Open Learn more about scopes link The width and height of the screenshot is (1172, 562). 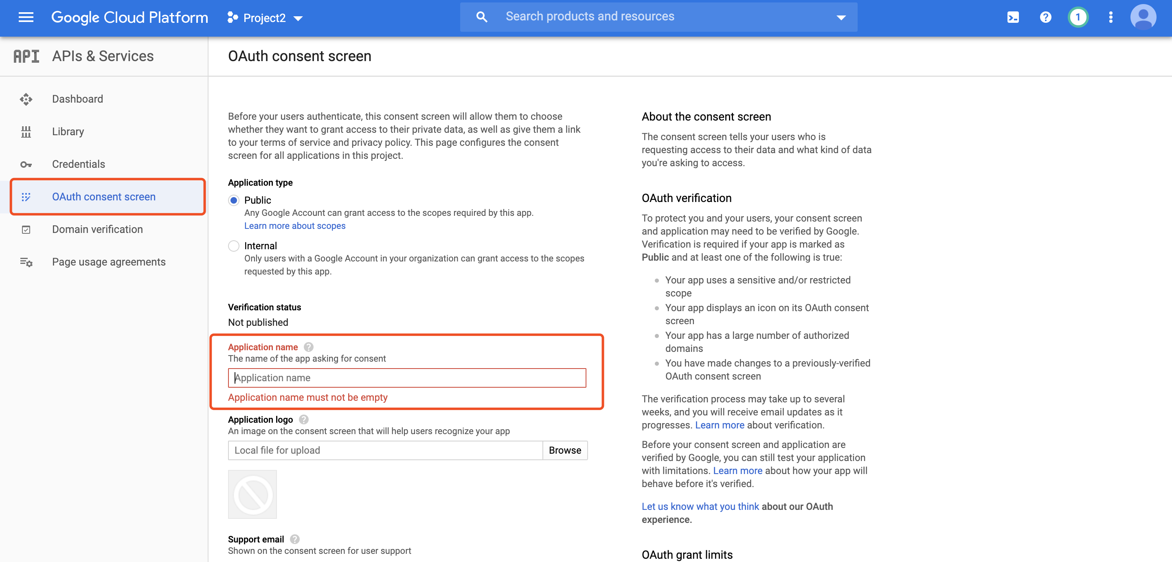pyautogui.click(x=294, y=226)
